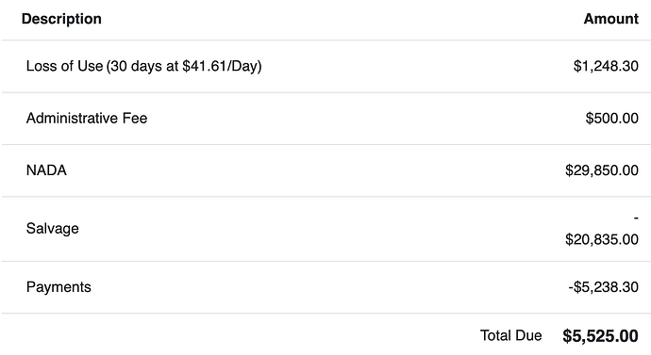
Task: Click the $1,248.30 amount
Action: pyautogui.click(x=606, y=66)
